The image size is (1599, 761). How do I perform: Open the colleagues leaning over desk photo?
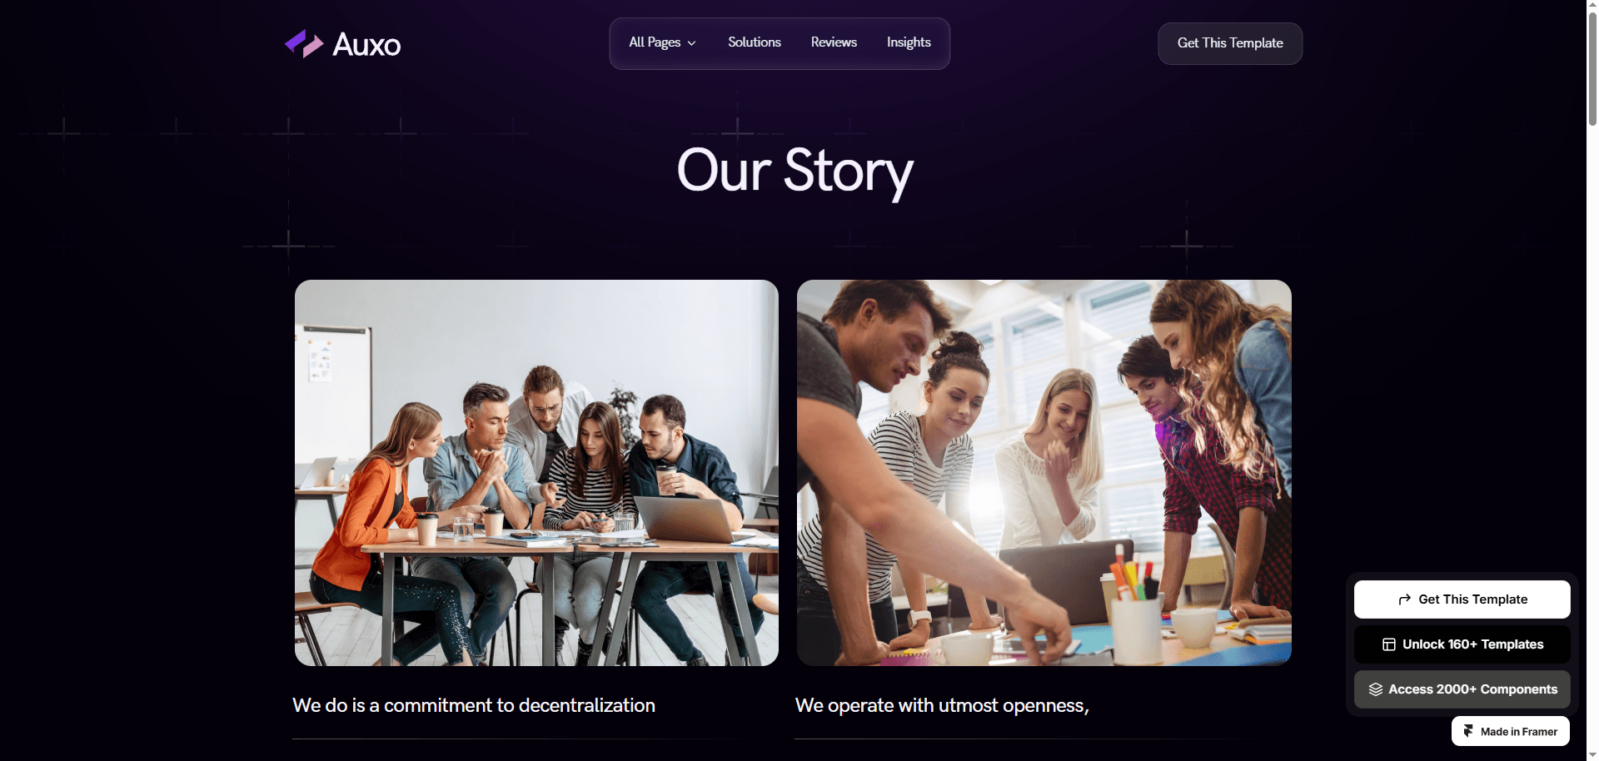pos(1044,473)
